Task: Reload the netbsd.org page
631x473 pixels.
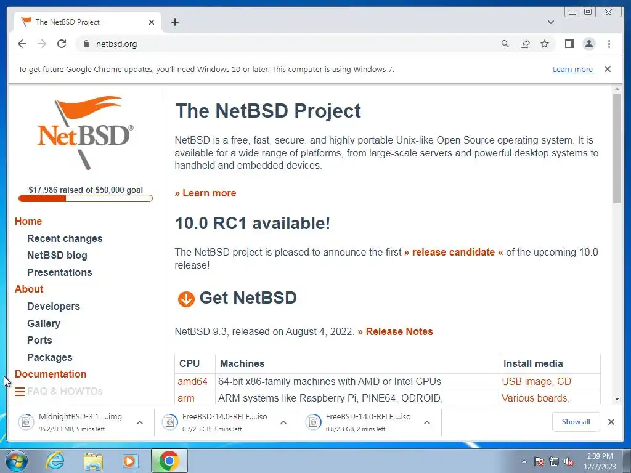Action: click(x=62, y=44)
